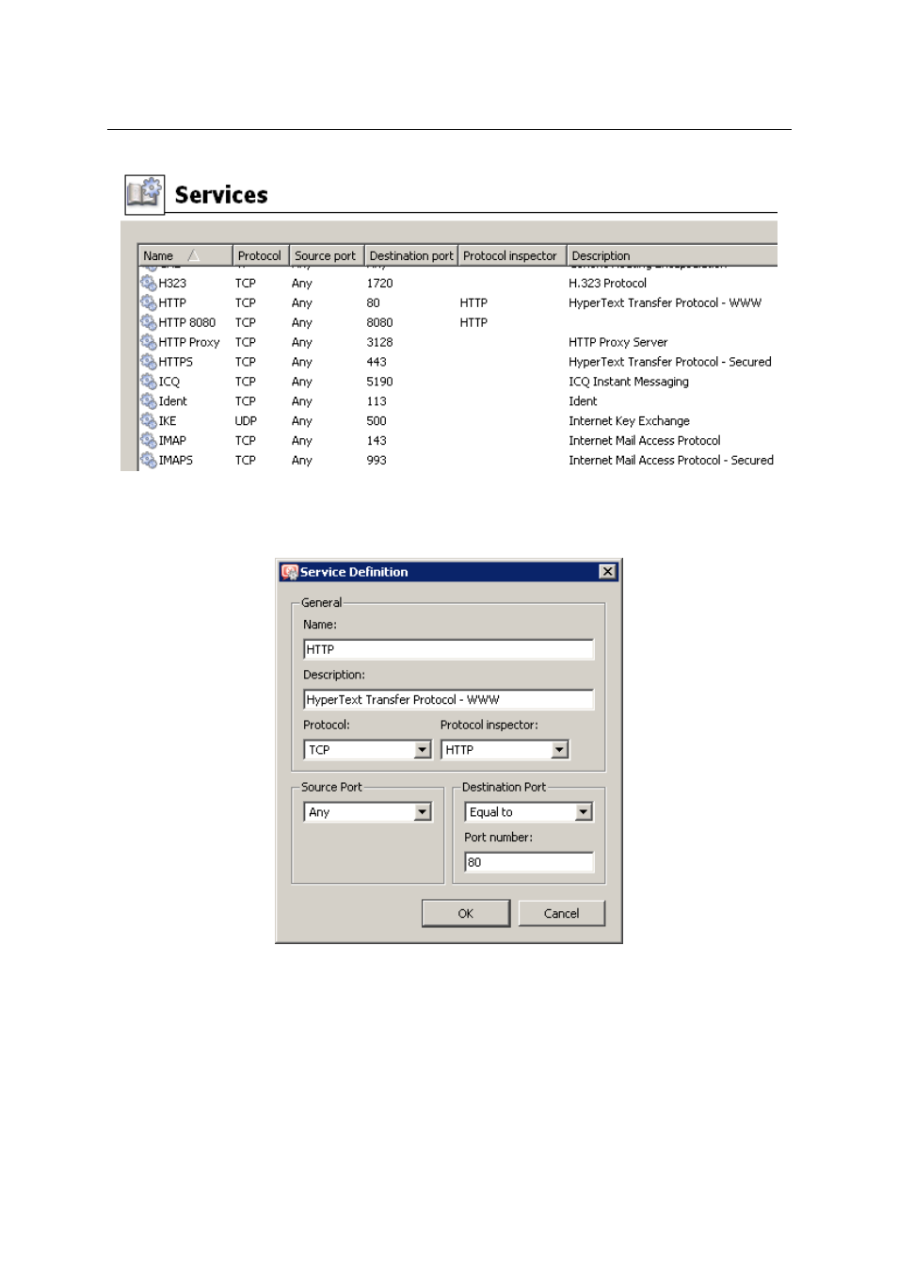The height and width of the screenshot is (1272, 898).
Task: Click destination port 113 for Ident
Action: 377,401
